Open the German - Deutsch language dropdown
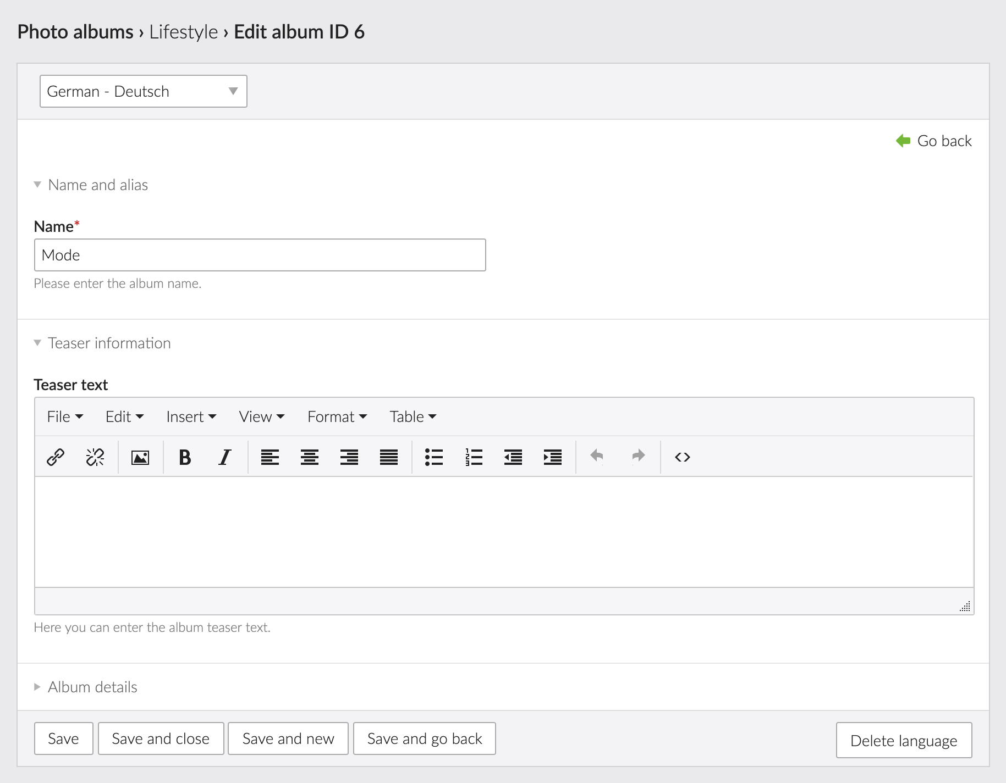 coord(143,91)
